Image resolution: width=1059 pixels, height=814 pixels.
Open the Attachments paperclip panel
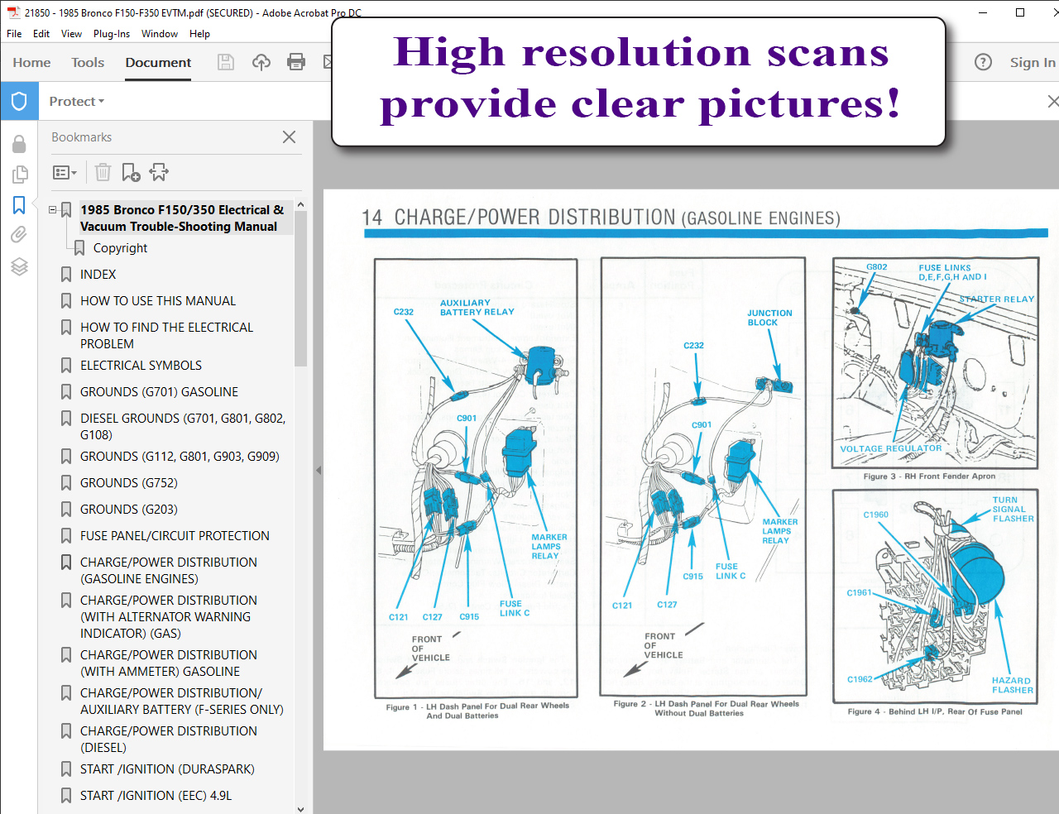(19, 235)
